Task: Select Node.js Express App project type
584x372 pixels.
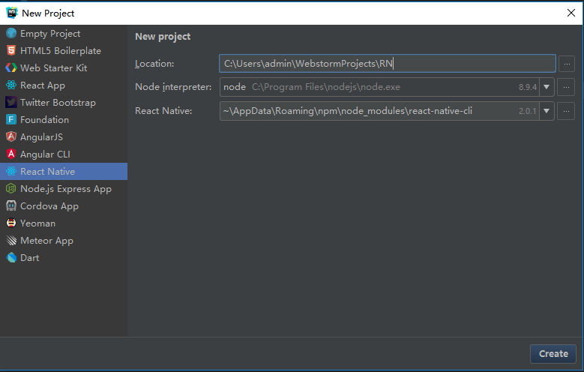Action: click(66, 189)
